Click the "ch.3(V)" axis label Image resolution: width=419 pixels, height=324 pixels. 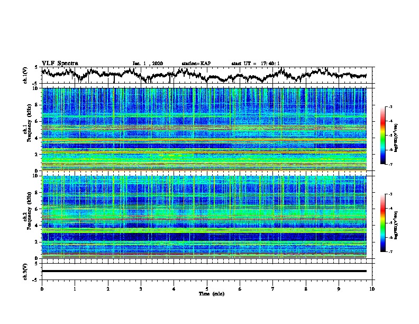click(x=25, y=272)
